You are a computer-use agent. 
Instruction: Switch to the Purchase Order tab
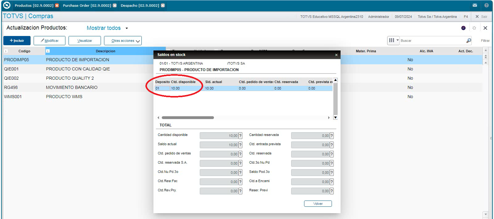tap(87, 6)
